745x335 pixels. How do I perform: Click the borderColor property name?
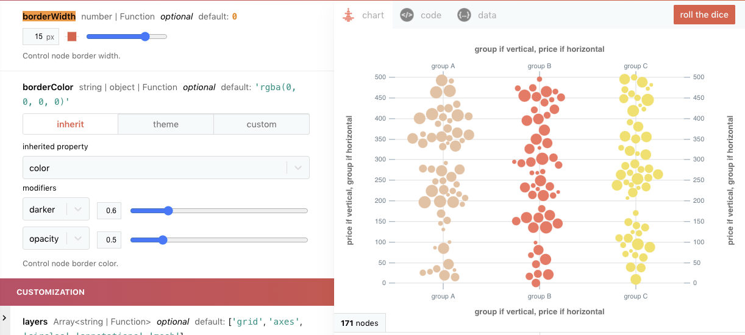coord(48,87)
